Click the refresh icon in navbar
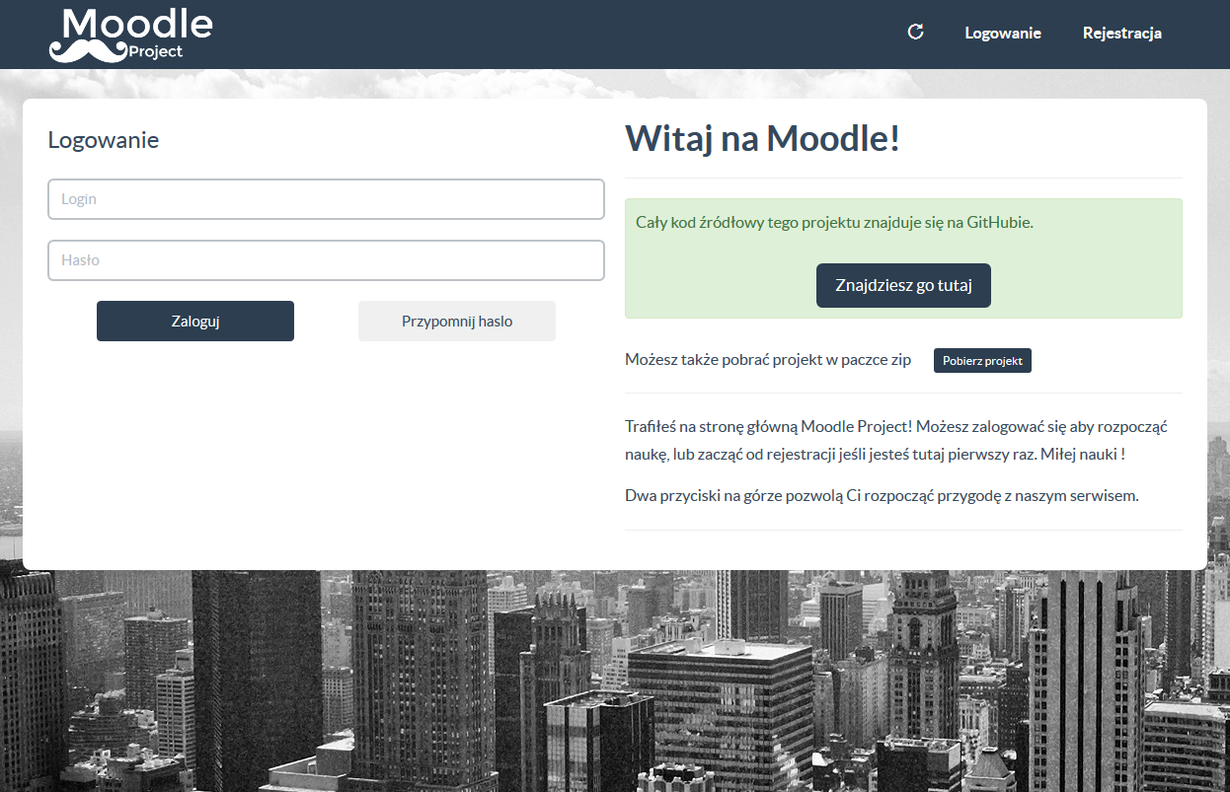The image size is (1230, 792). (915, 32)
